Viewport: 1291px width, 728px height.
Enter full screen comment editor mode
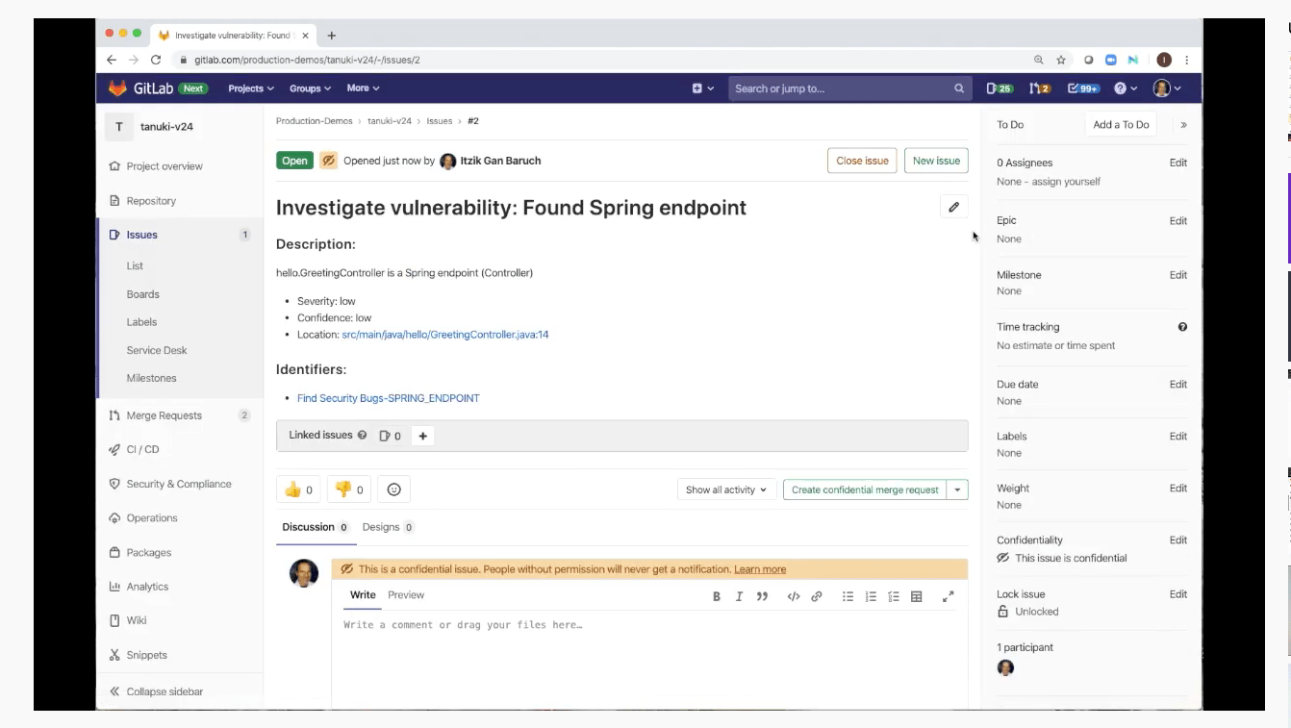[948, 596]
